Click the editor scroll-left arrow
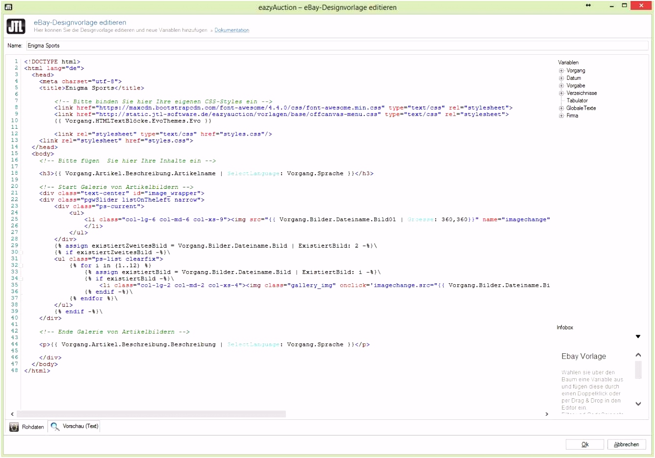The width and height of the screenshot is (655, 458). [12, 414]
